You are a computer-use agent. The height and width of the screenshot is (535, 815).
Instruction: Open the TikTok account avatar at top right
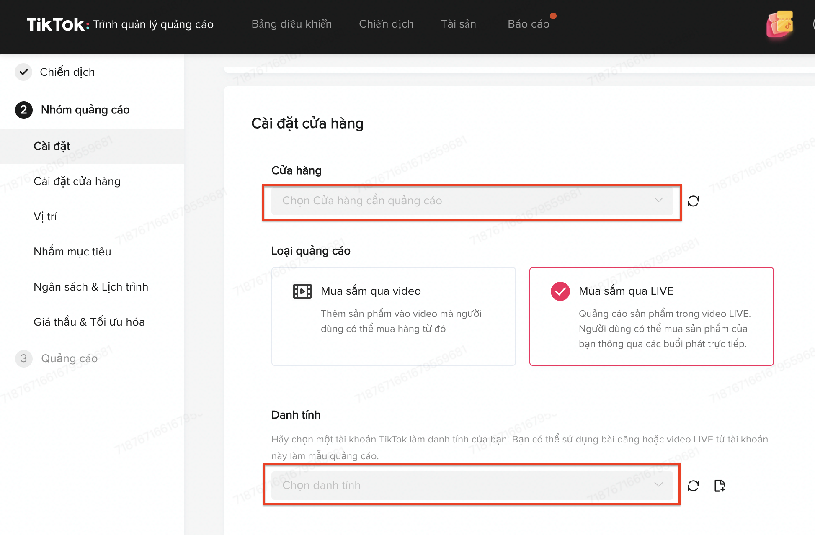coord(779,24)
